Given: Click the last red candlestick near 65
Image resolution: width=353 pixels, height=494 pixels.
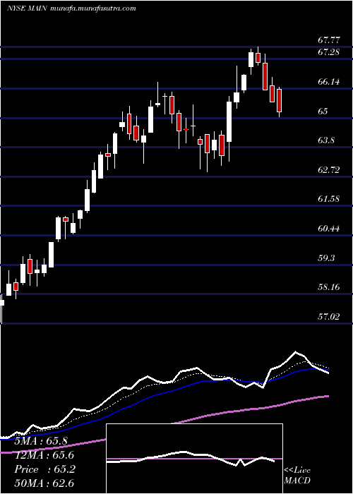Looking at the screenshot, I should 279,101.
